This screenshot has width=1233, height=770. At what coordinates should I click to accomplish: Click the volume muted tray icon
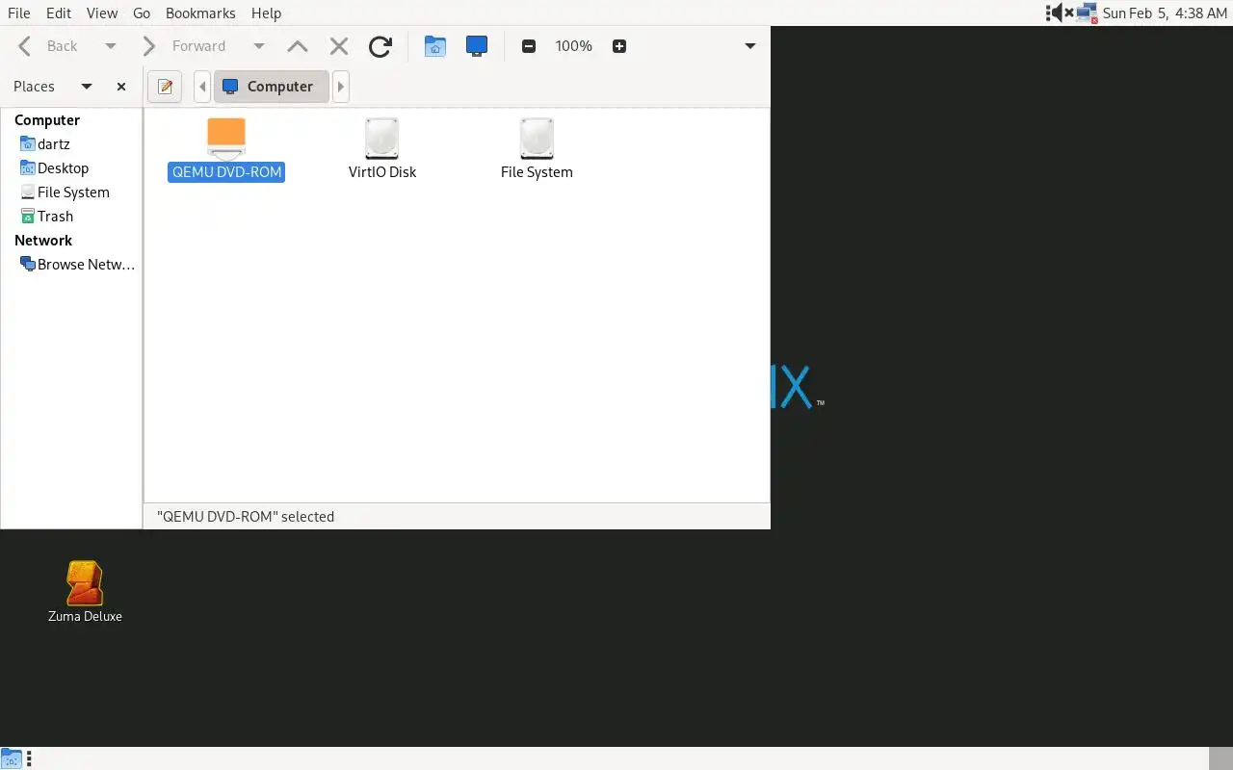click(1062, 13)
